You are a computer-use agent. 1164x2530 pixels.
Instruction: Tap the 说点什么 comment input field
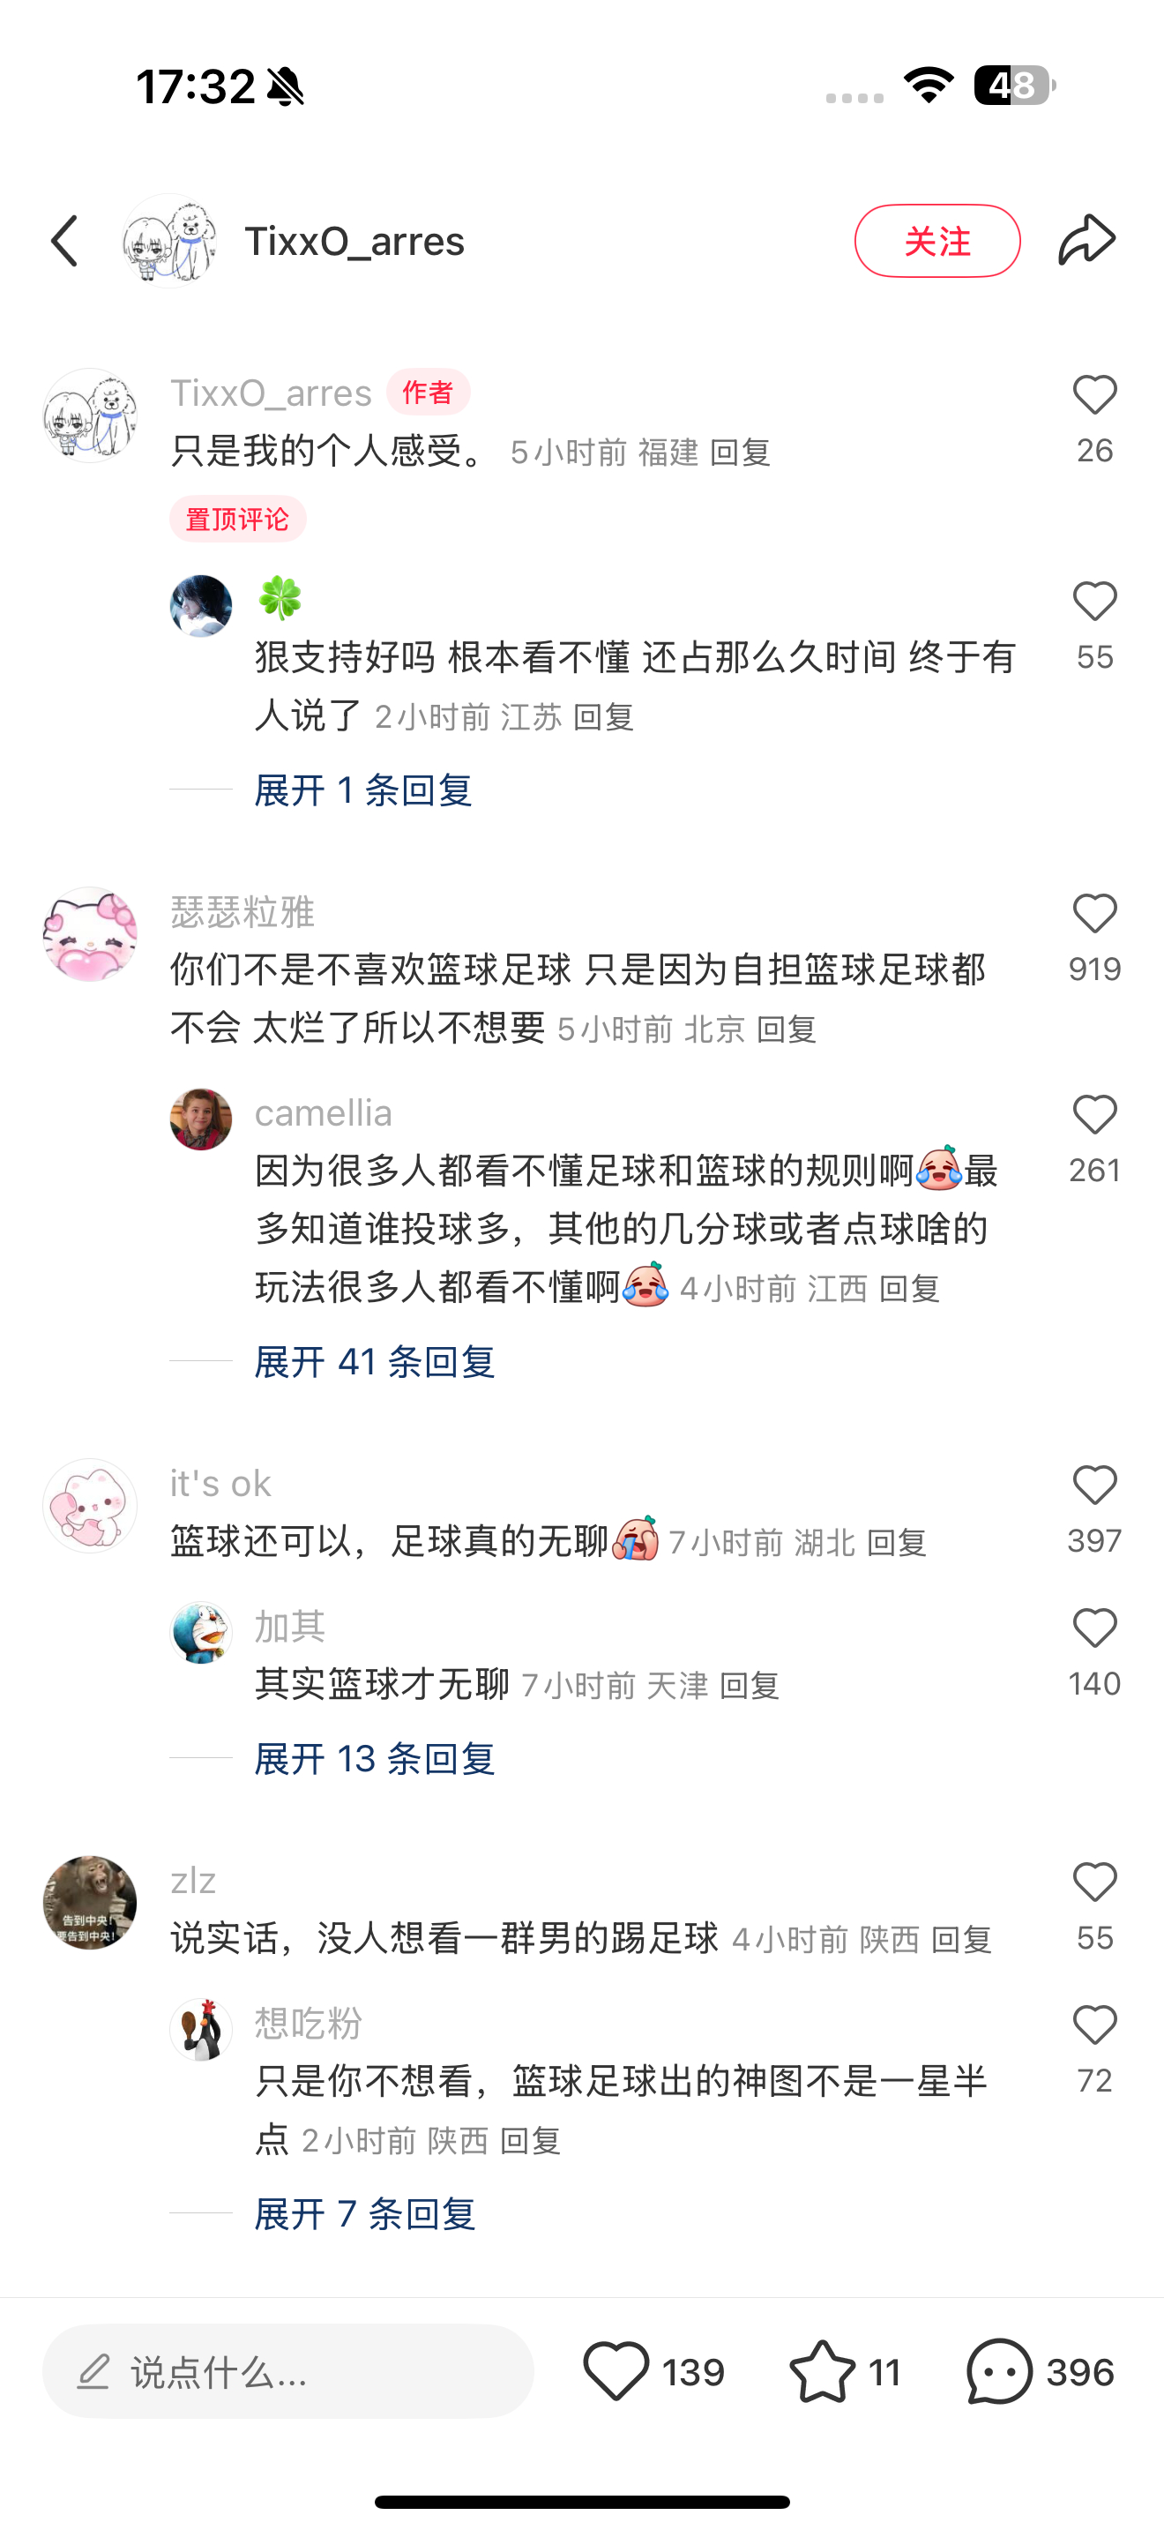point(287,2372)
